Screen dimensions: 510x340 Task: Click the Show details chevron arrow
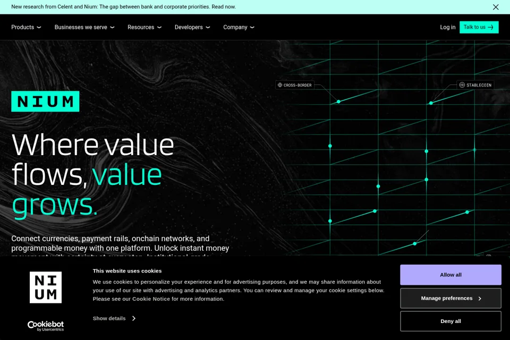pos(134,318)
